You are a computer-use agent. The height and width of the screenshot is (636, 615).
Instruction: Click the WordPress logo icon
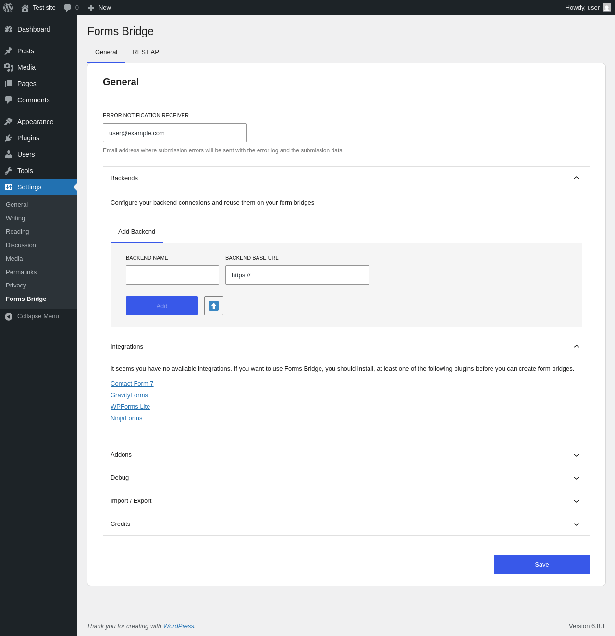click(8, 8)
